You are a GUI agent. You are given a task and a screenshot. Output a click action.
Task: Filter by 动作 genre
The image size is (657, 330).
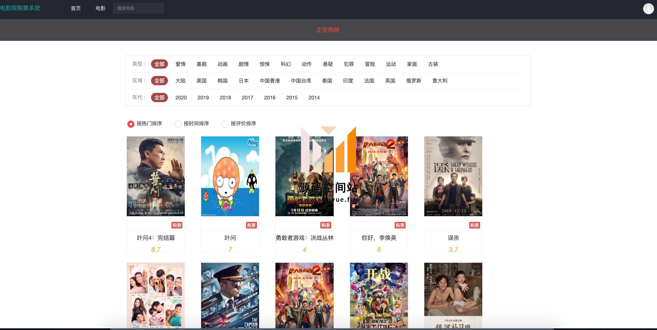click(307, 64)
